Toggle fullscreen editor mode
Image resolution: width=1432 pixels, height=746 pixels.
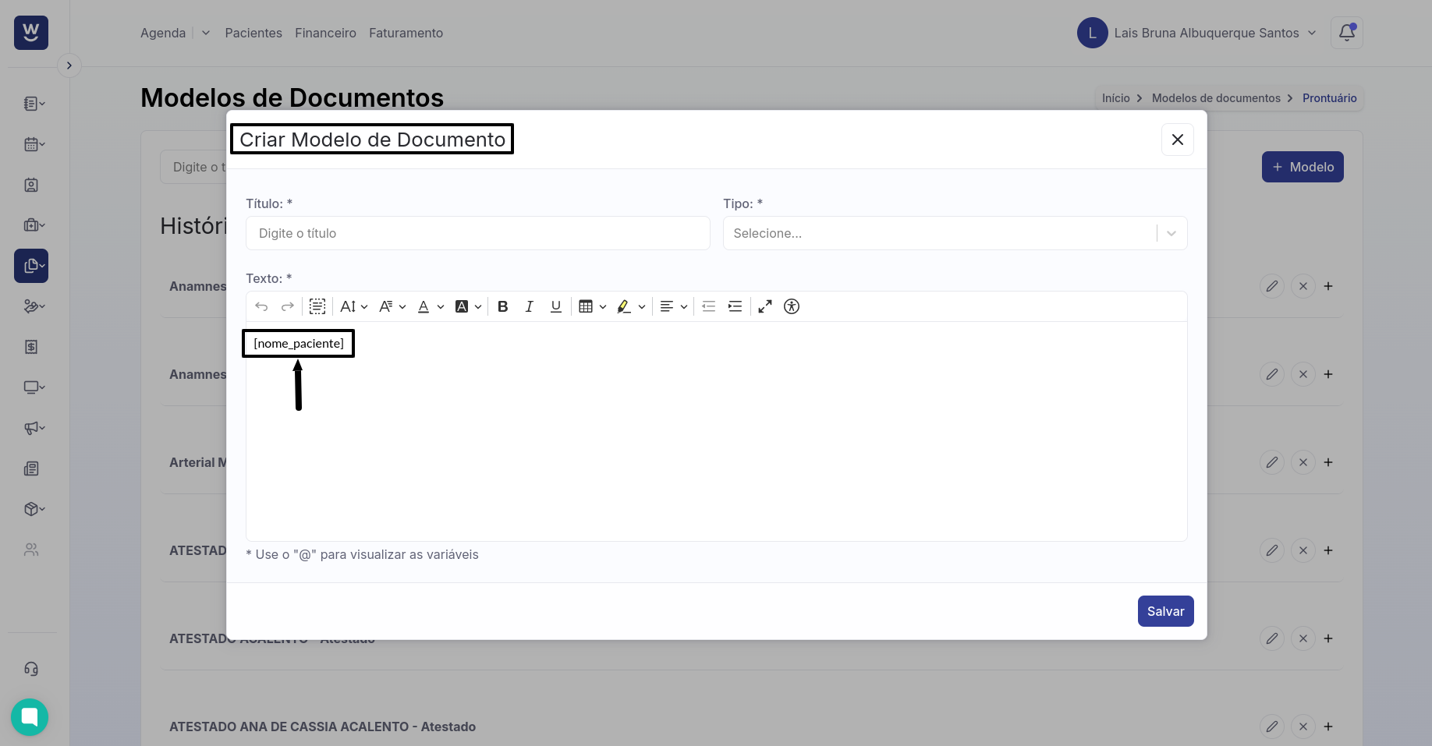tap(765, 306)
